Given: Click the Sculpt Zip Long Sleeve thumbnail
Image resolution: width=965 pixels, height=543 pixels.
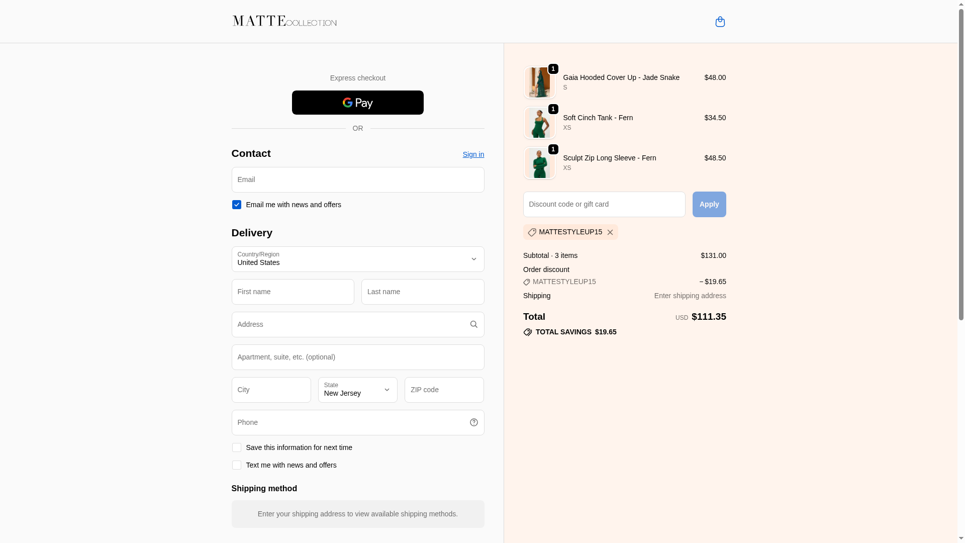Looking at the screenshot, I should 539,163.
